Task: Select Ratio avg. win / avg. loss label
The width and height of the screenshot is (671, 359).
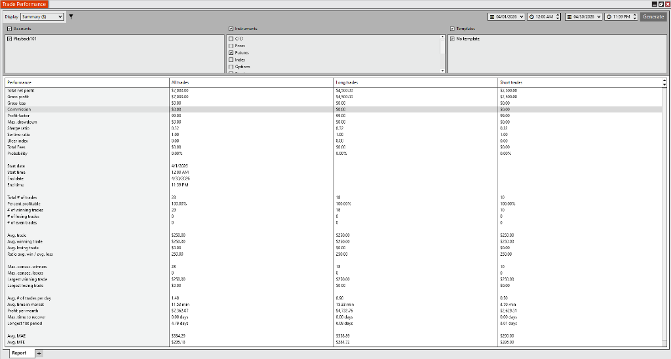Action: click(30, 254)
